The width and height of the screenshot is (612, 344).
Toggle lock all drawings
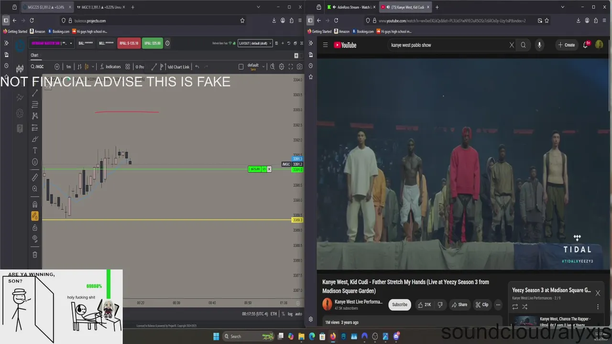pos(35,228)
